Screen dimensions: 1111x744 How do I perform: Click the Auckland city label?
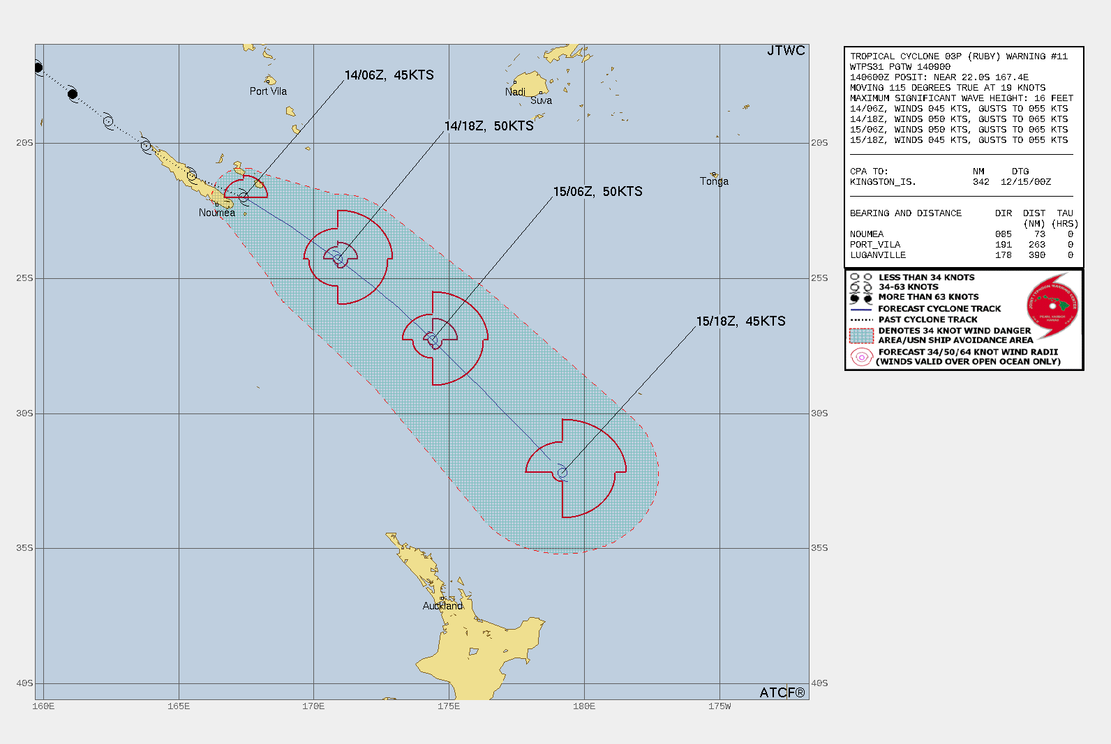pyautogui.click(x=442, y=606)
